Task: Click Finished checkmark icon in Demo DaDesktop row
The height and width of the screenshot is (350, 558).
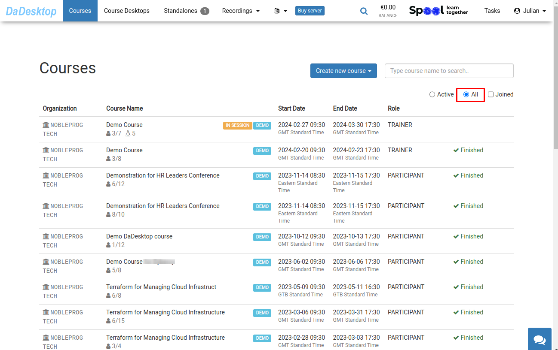Action: tap(456, 236)
